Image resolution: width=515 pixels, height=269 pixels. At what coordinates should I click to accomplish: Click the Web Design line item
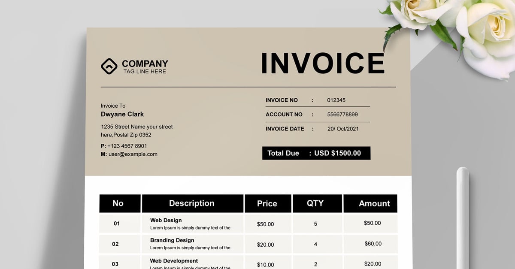[x=166, y=220]
